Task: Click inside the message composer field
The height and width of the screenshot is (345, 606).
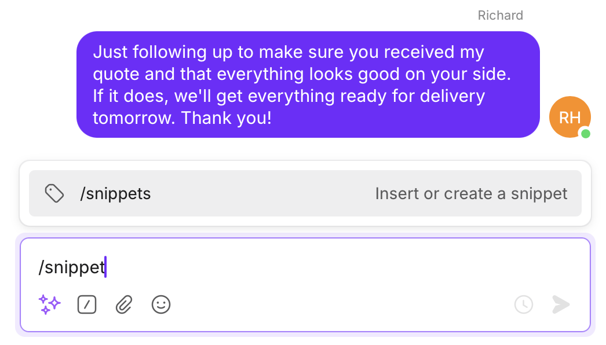Action: coord(305,267)
